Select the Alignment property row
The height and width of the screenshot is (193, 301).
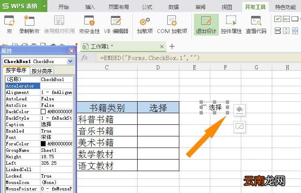pos(39,92)
